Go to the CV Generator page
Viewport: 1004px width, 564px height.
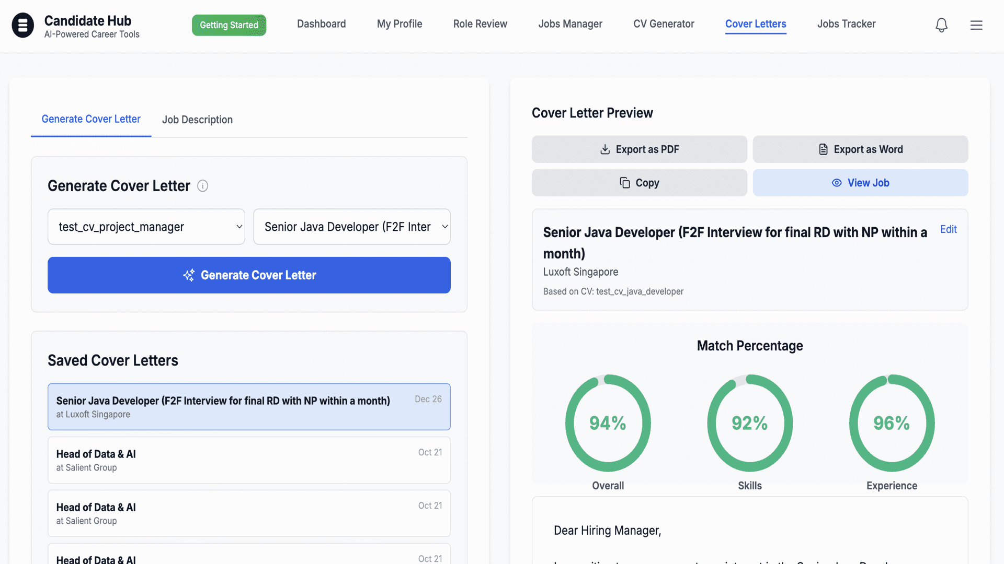click(664, 24)
